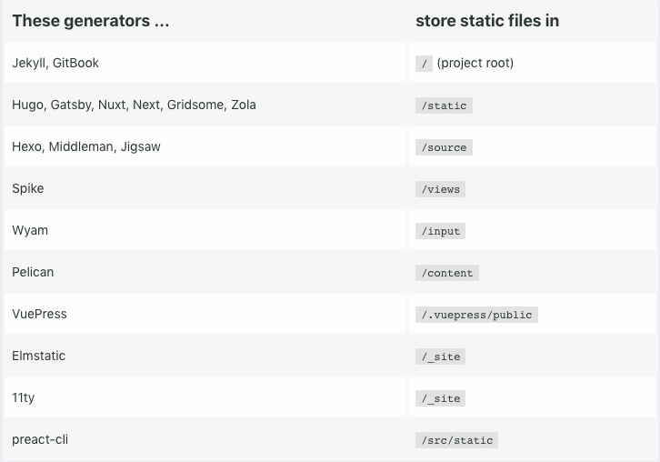Select the Pelican generator cell

point(35,272)
